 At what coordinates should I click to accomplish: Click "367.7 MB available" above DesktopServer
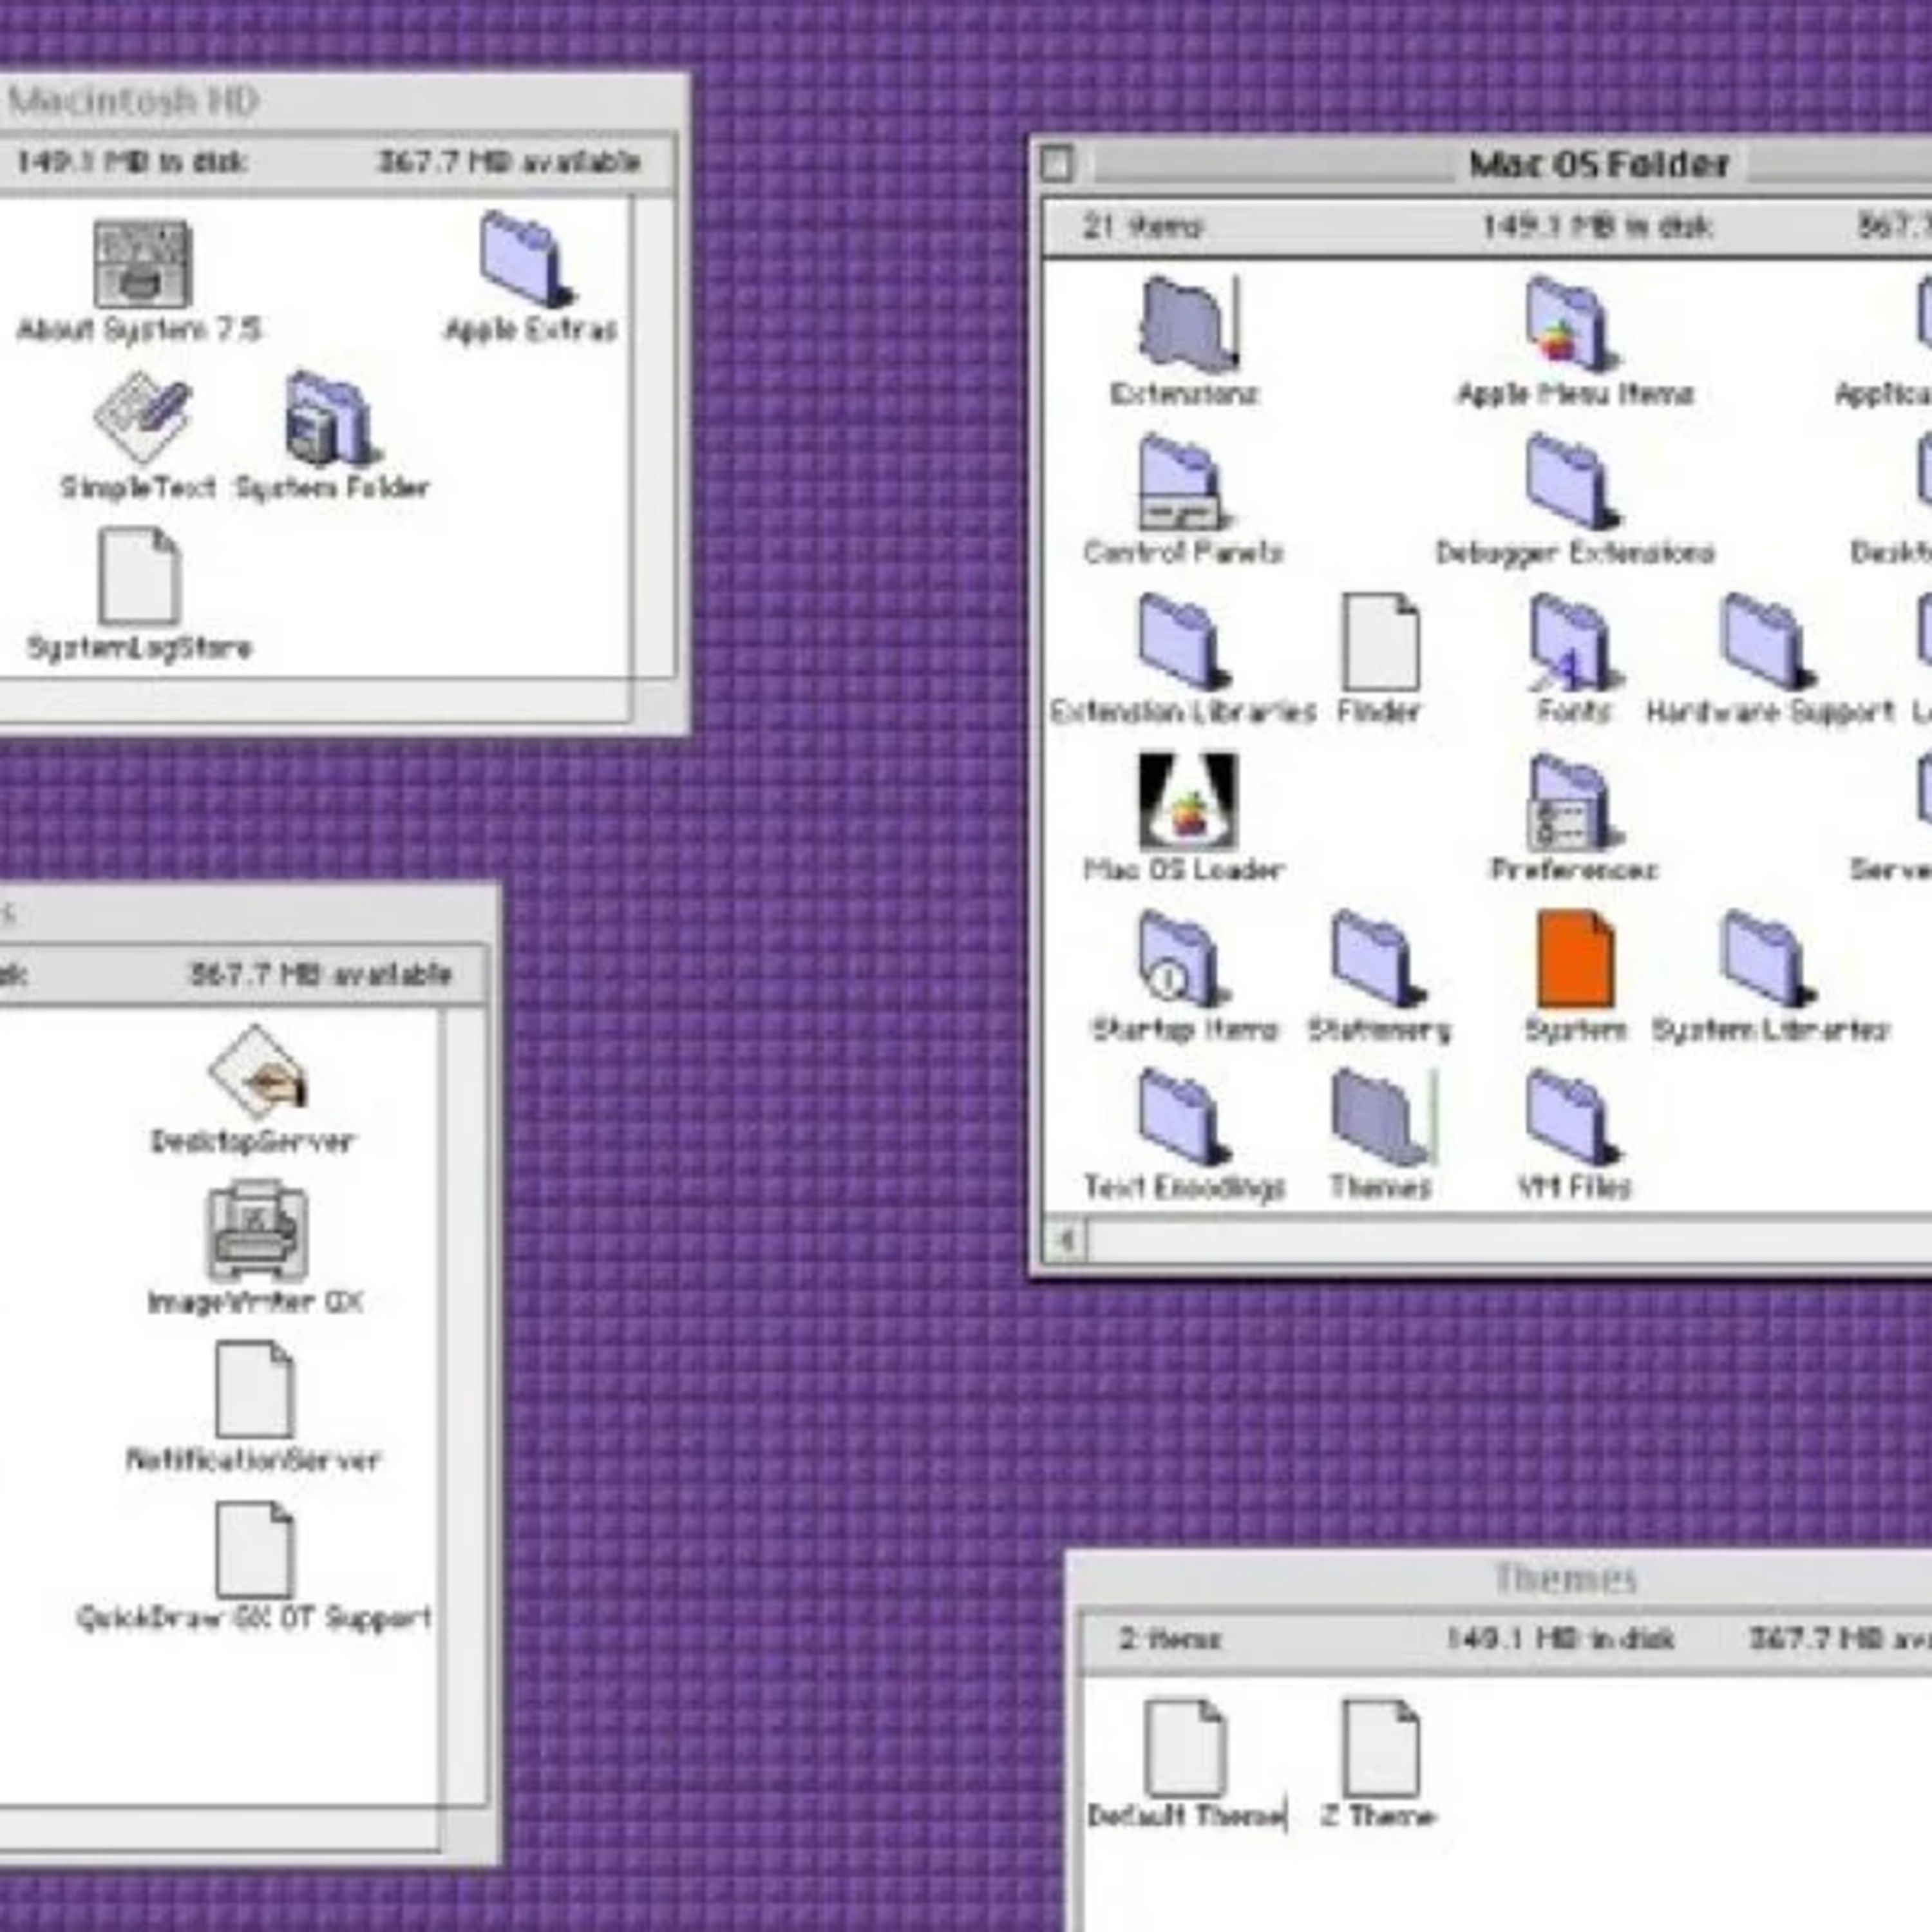(320, 974)
